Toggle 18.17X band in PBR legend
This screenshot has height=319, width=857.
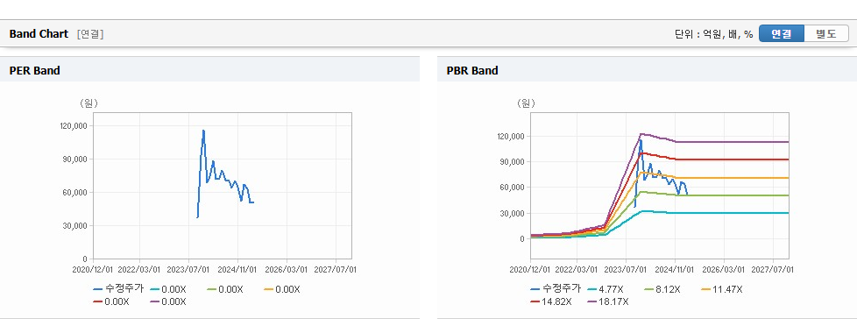tap(608, 301)
